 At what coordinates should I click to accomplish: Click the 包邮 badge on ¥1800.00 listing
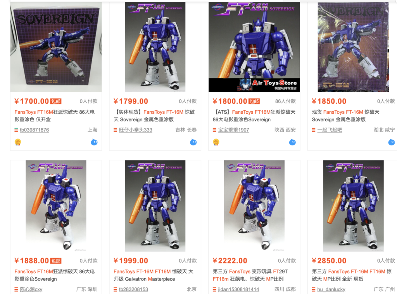(254, 102)
